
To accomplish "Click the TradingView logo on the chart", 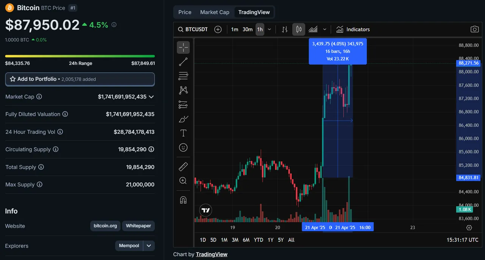I will [205, 210].
